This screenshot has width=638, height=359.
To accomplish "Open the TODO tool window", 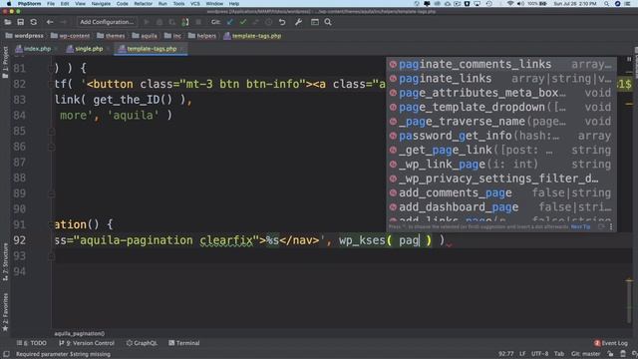I will click(32, 343).
